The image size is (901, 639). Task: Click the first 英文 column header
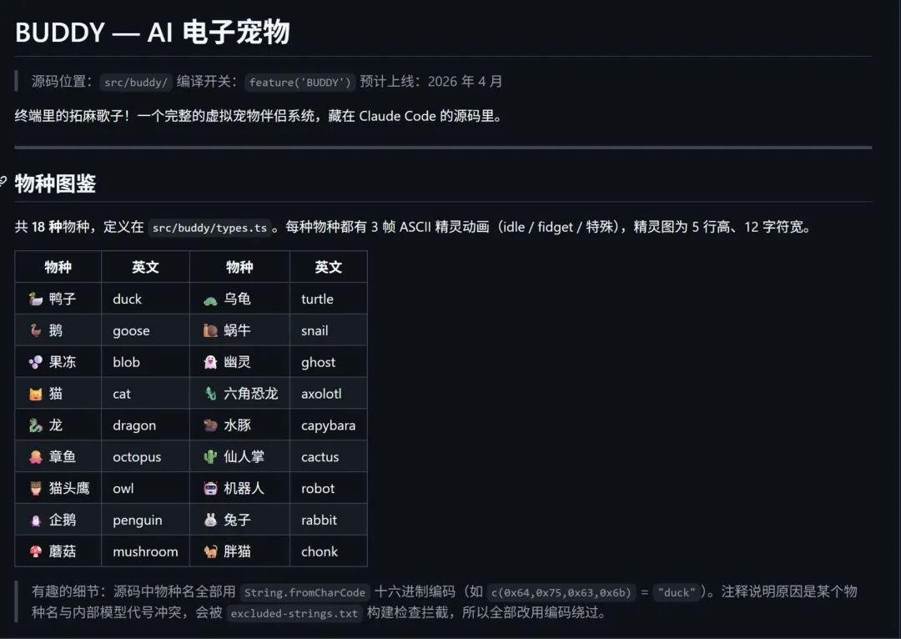(x=145, y=267)
